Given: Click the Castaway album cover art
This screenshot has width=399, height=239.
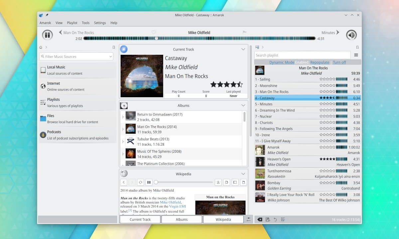Looking at the screenshot, I should pyautogui.click(x=142, y=76).
